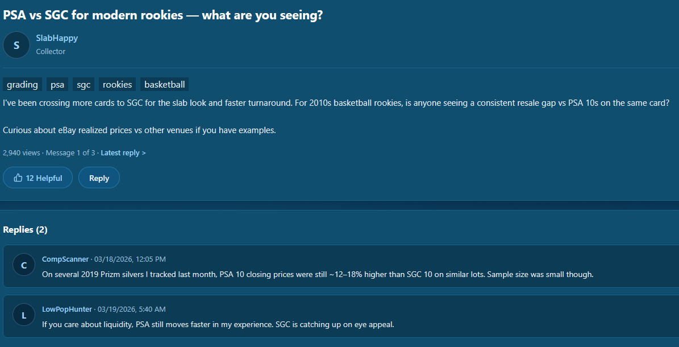Select the basketball tag
The image size is (679, 347).
[x=164, y=85]
